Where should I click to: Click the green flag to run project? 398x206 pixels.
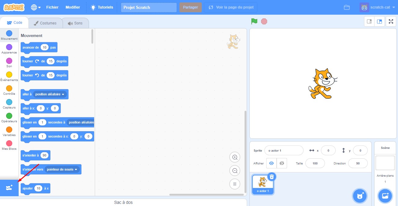coord(254,21)
